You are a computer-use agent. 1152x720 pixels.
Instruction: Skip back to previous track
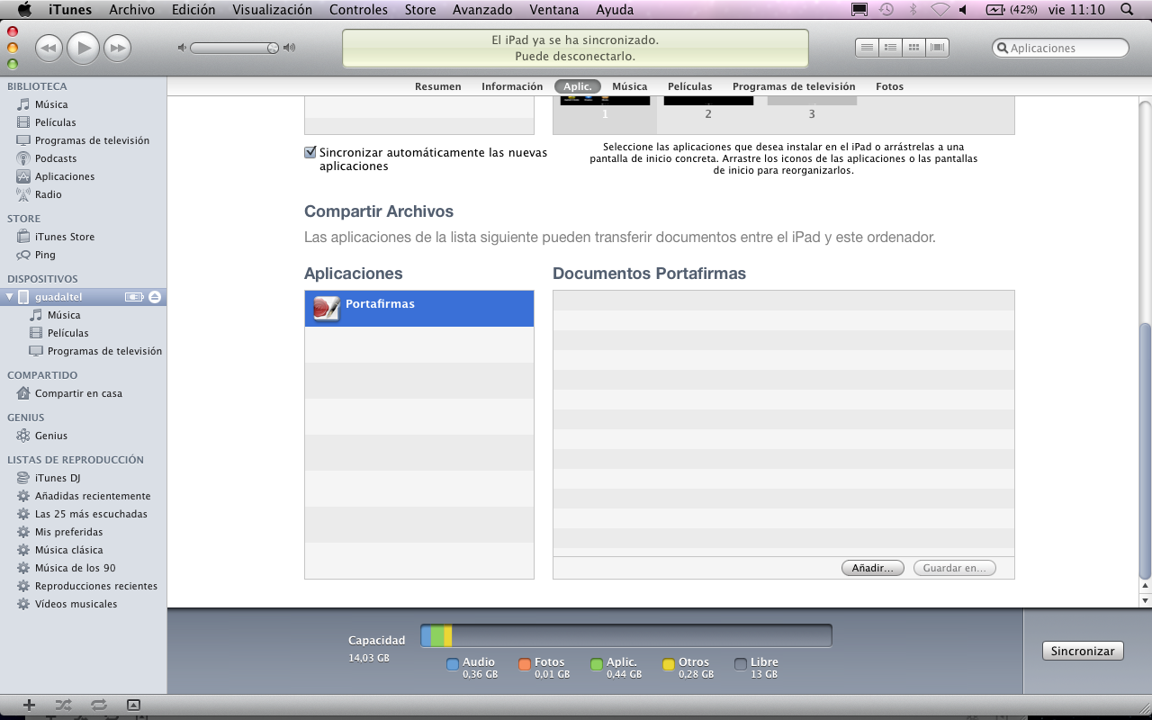(49, 48)
